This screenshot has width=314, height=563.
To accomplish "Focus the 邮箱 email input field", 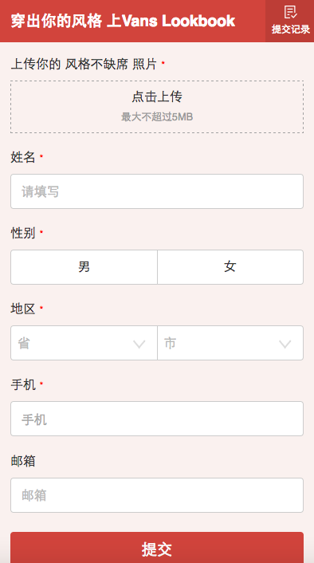I will (x=157, y=495).
